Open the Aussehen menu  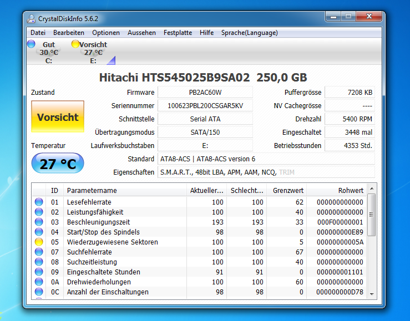pos(141,33)
